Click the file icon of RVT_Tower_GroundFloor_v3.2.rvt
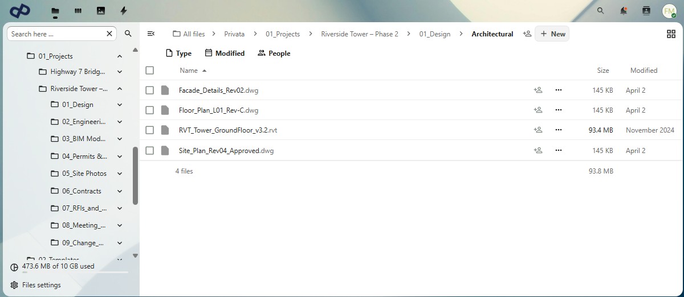684x297 pixels. [165, 130]
